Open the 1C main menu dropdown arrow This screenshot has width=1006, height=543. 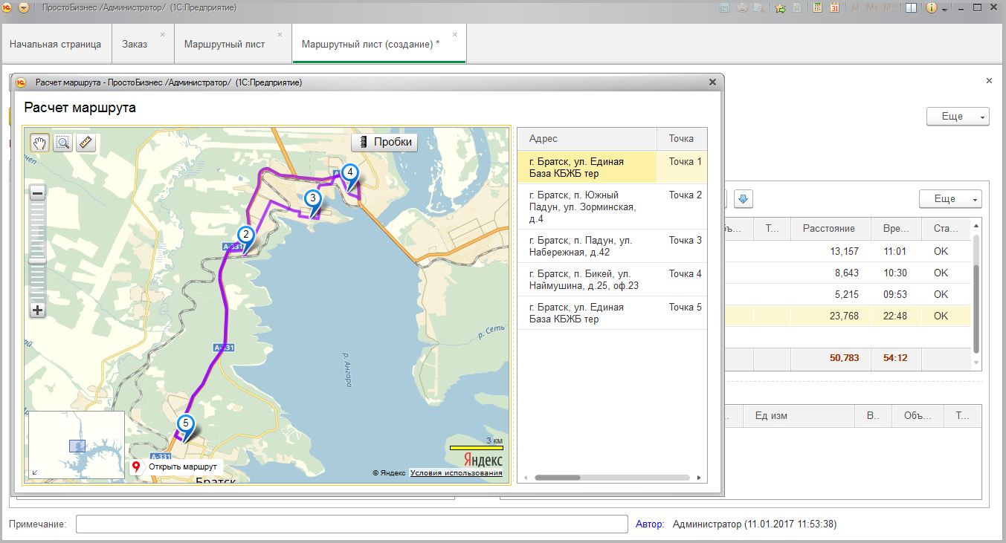24,8
